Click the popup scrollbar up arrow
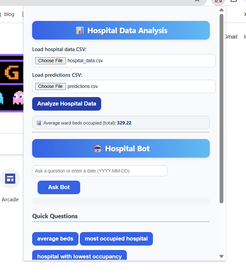This screenshot has height=274, width=246. click(x=222, y=10)
